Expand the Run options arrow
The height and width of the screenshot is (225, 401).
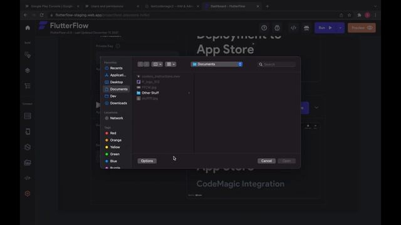click(x=340, y=27)
